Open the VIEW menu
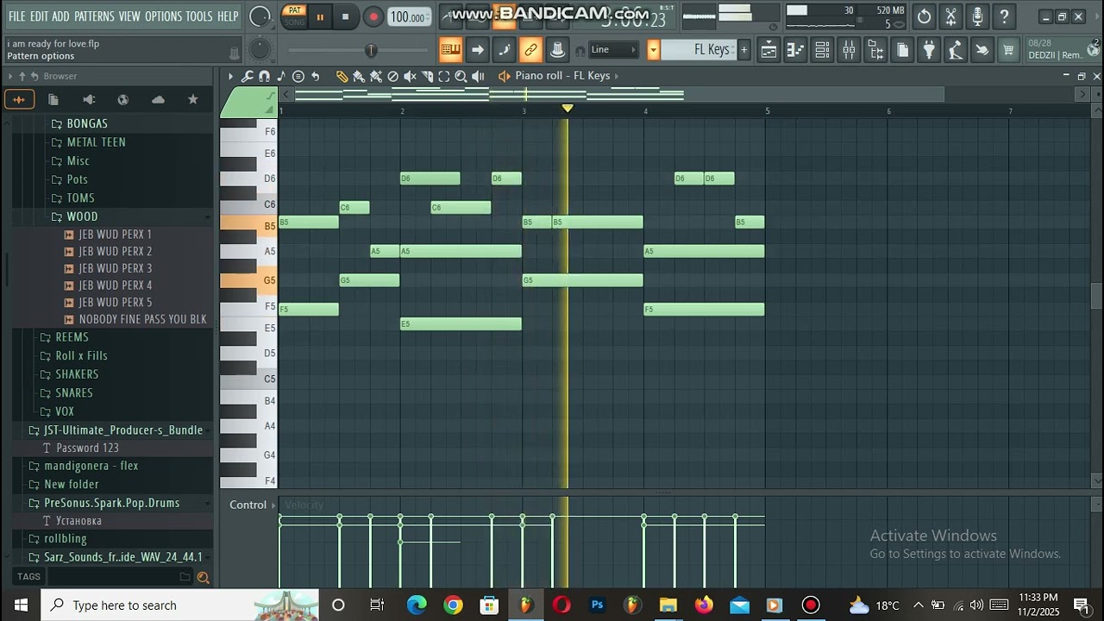Image resolution: width=1104 pixels, height=621 pixels. 129,16
